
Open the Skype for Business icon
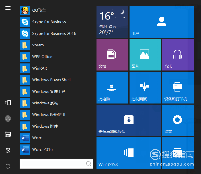pos(25,22)
